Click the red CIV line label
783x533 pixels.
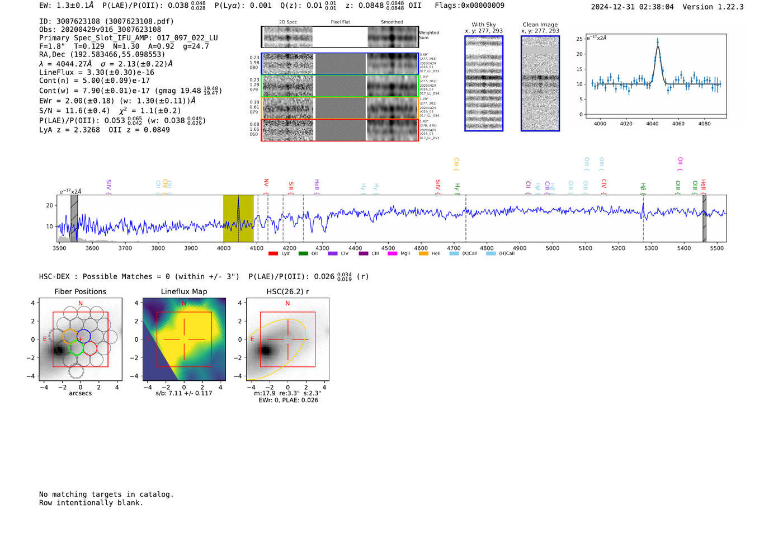(604, 186)
